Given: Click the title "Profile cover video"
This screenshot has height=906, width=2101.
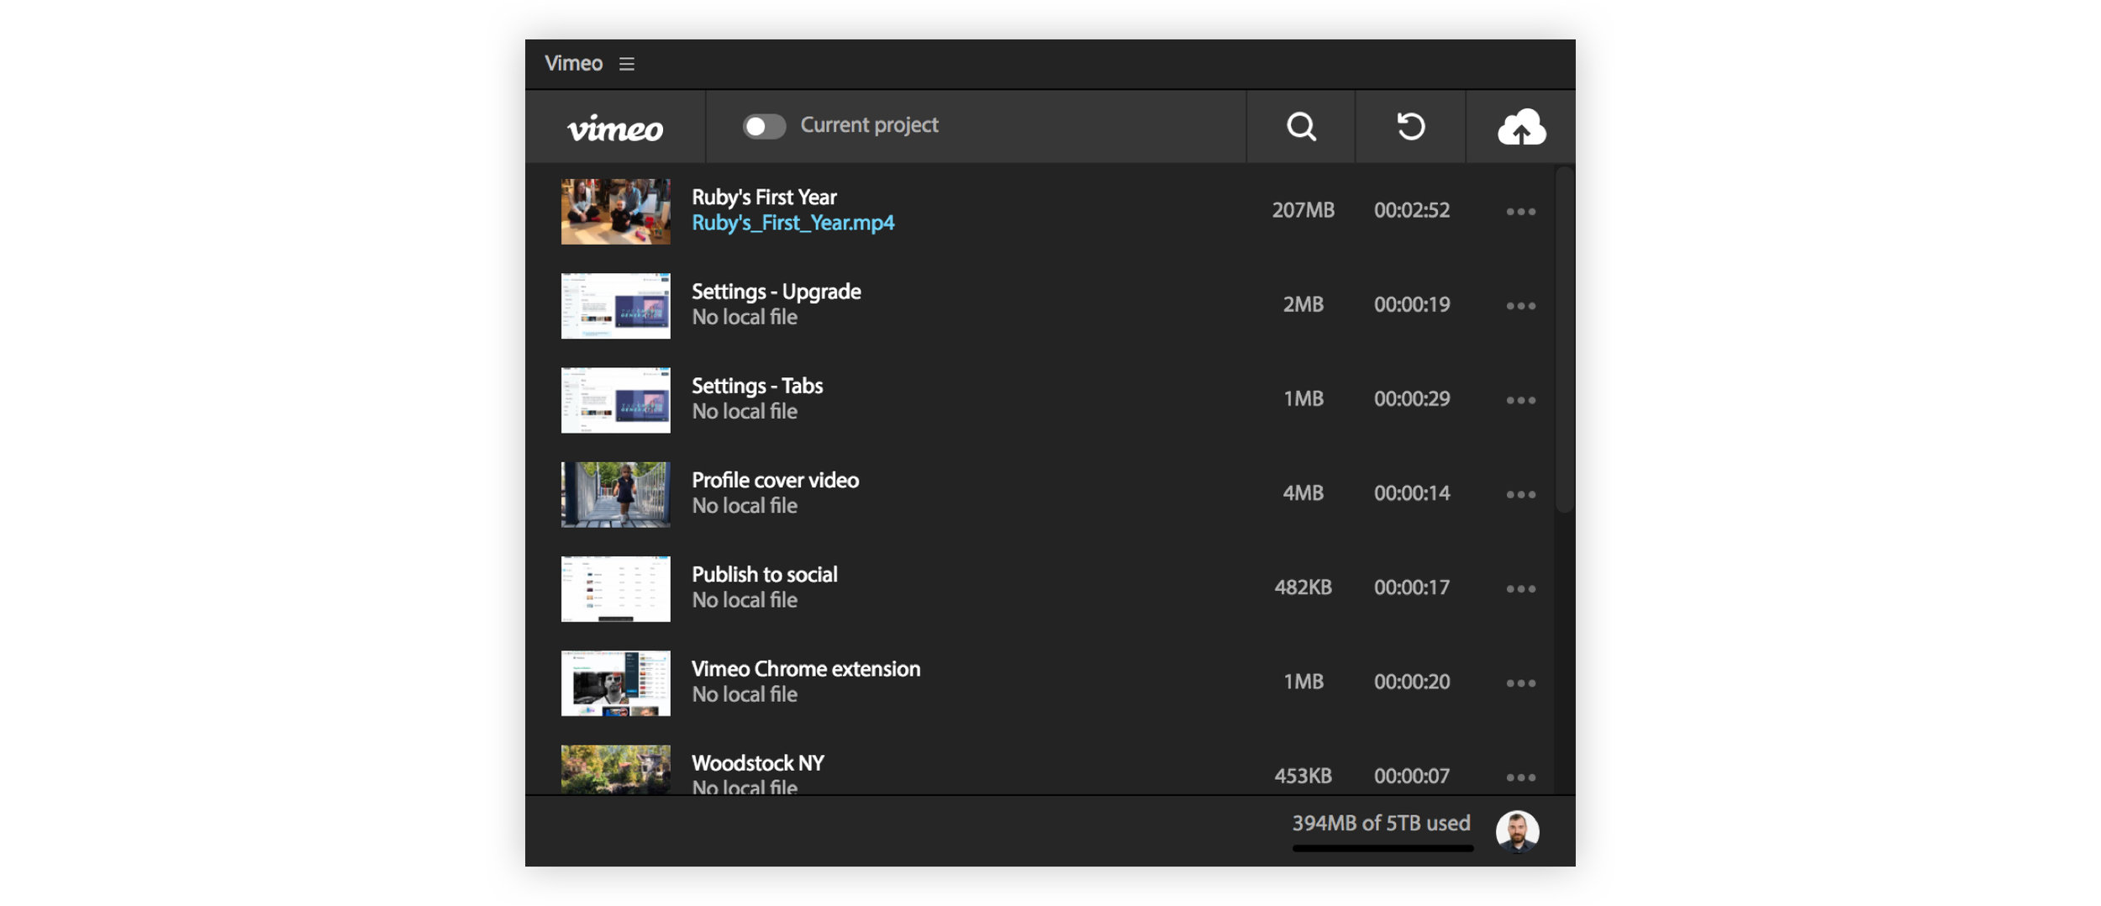Looking at the screenshot, I should click(775, 480).
